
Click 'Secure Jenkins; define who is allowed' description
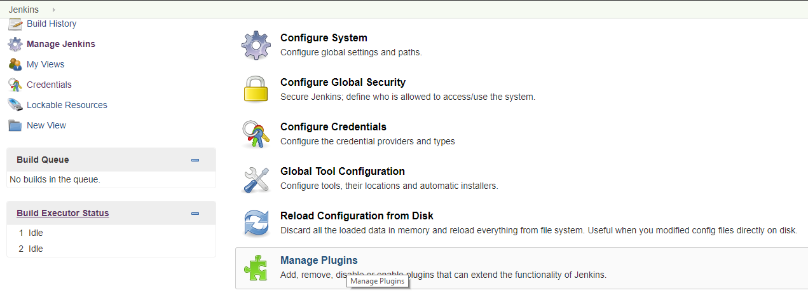pyautogui.click(x=408, y=97)
